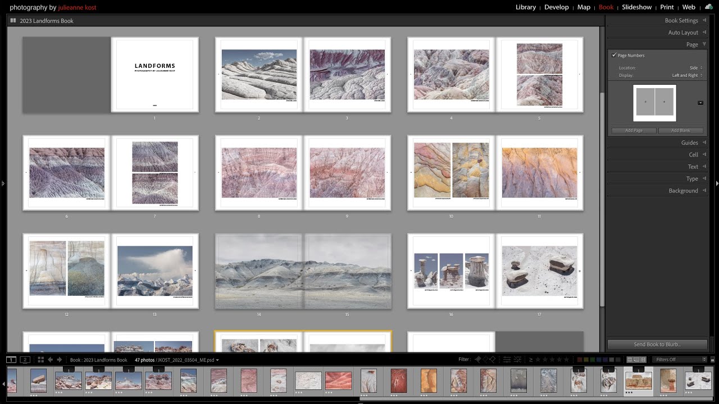Viewport: 719px width, 404px height.
Task: Click the '2023 Landforms Book' header title
Action: point(47,21)
